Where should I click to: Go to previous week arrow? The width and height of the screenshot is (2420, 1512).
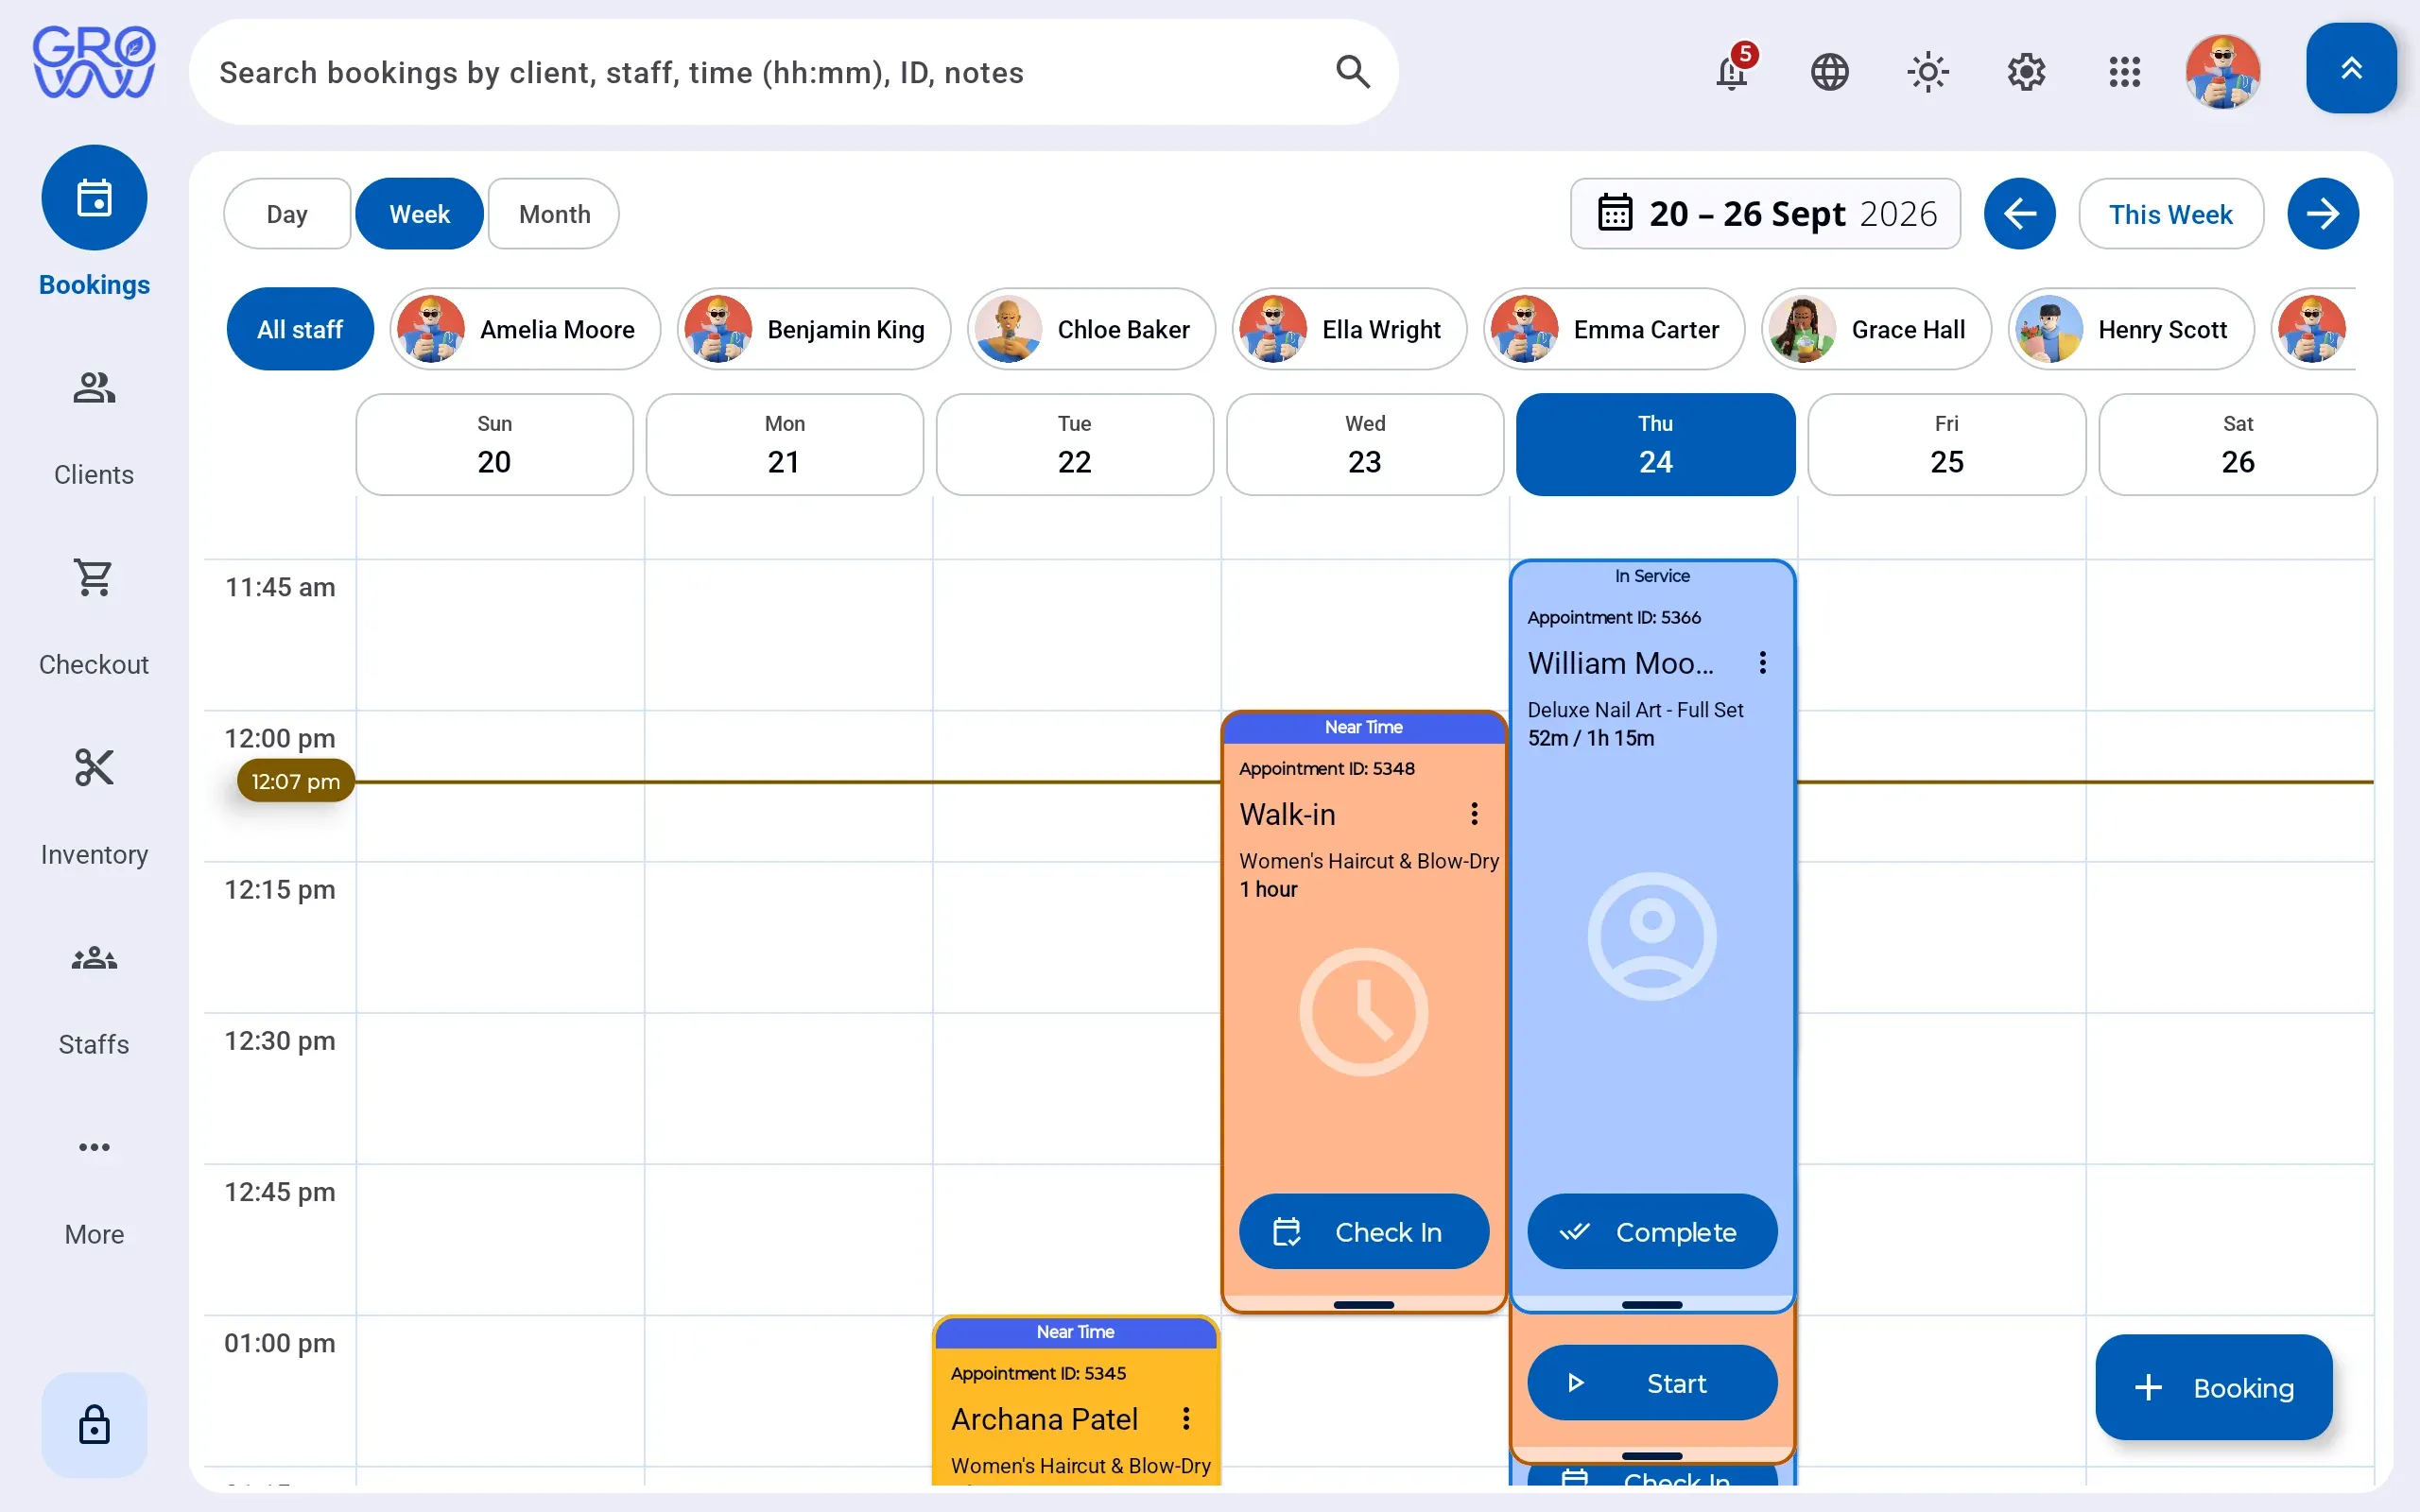(x=2019, y=213)
